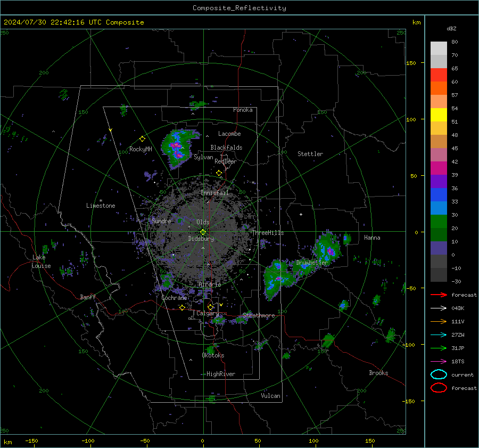The width and height of the screenshot is (479, 448).
Task: Click the Banff town label
Action: pos(88,297)
